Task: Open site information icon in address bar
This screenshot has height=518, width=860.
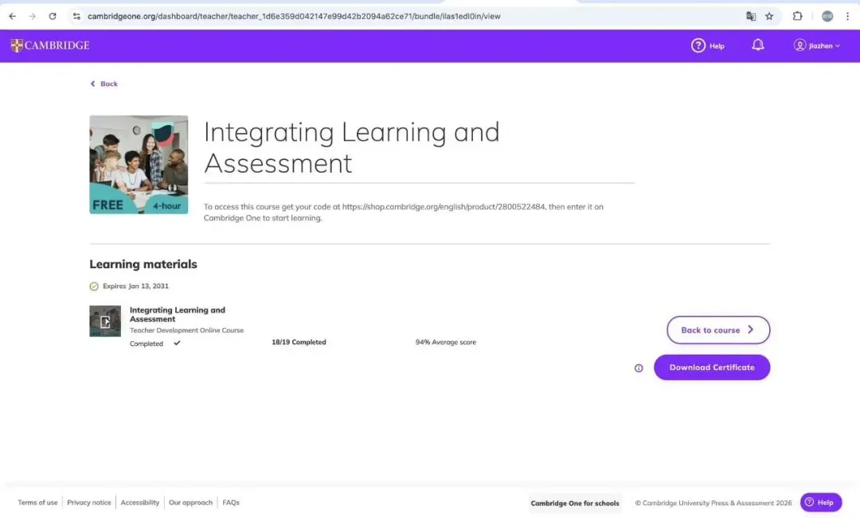Action: tap(76, 17)
